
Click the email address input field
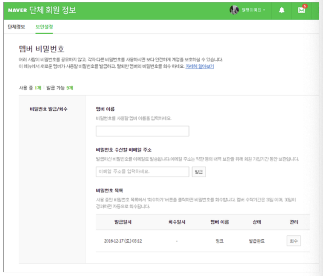[x=142, y=172]
